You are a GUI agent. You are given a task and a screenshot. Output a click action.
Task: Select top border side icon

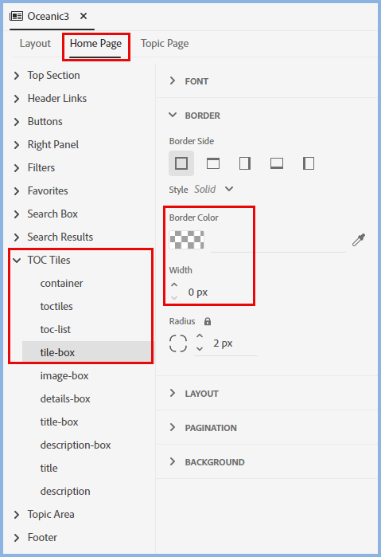click(x=213, y=163)
